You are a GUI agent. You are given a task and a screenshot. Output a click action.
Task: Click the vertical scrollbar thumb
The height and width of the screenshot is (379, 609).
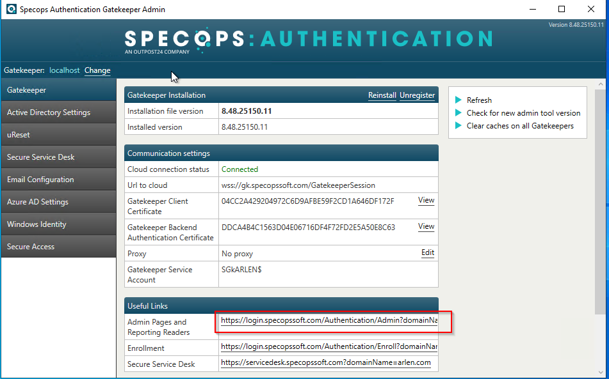(601, 201)
